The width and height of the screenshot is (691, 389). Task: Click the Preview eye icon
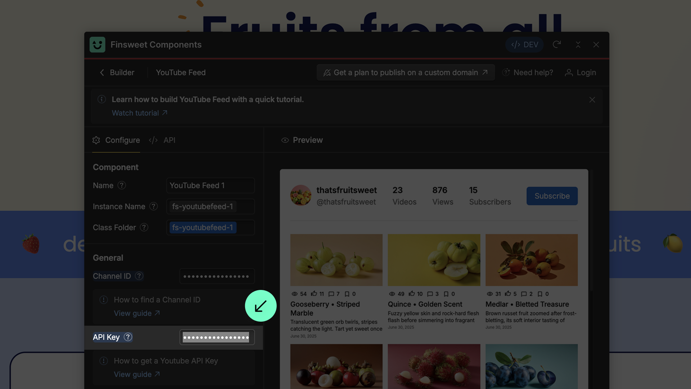[285, 140]
